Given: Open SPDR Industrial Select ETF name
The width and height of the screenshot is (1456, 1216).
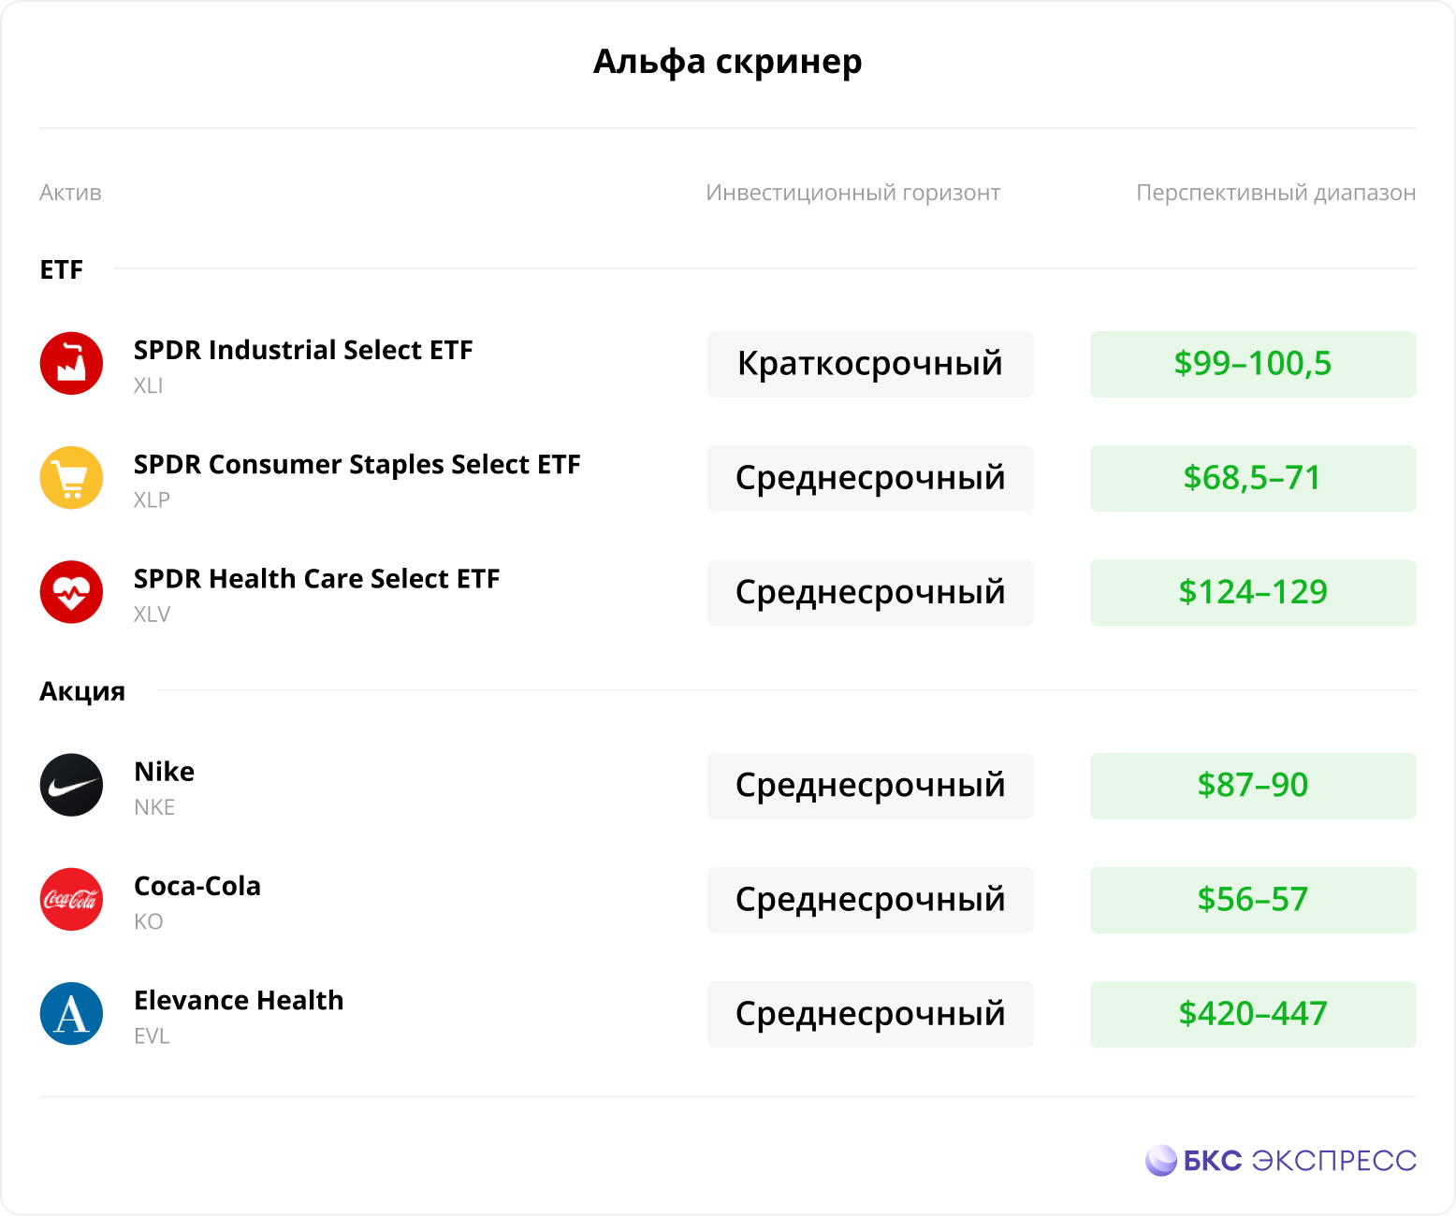Looking at the screenshot, I should [303, 350].
